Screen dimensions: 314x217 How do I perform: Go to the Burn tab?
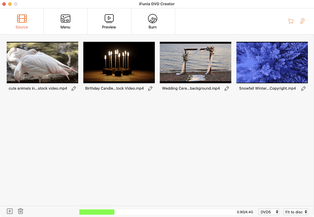153,21
